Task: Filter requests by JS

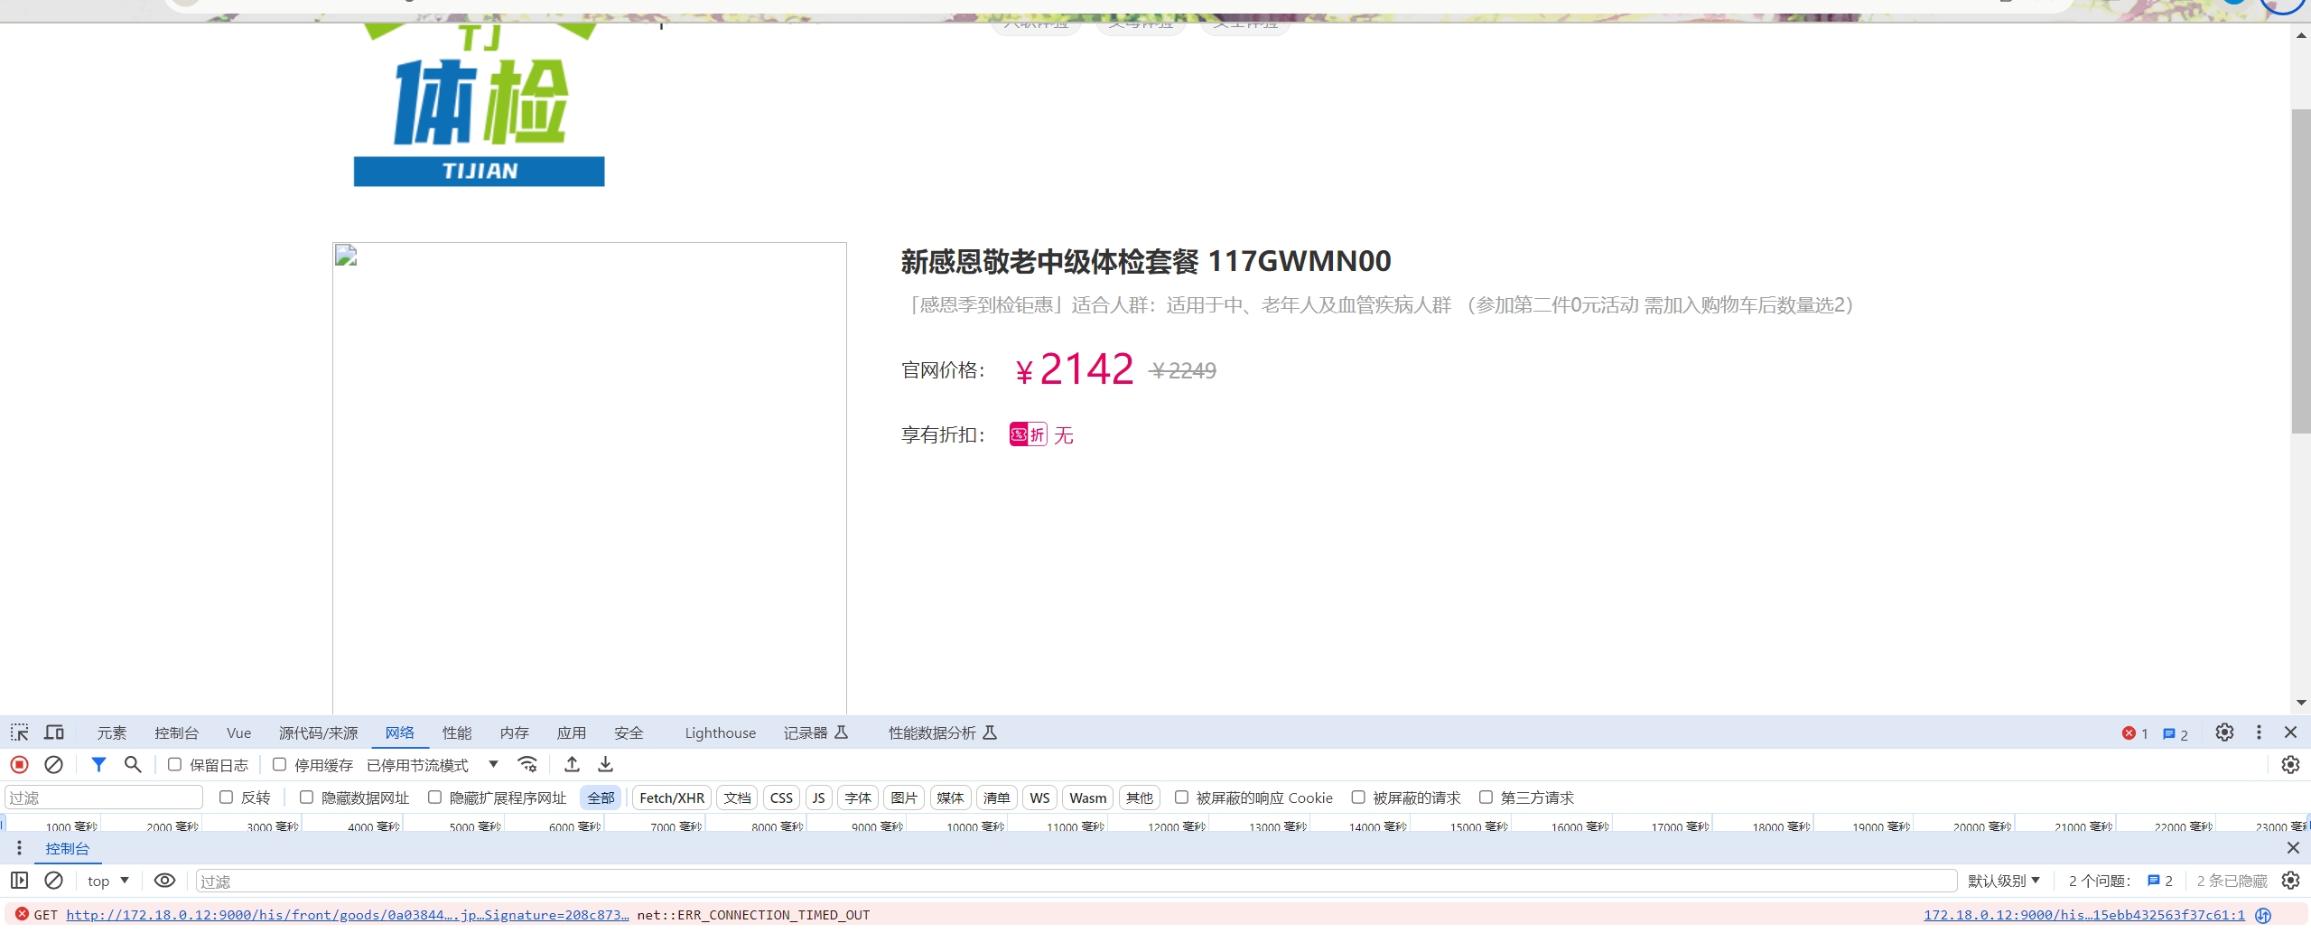Action: pos(818,798)
